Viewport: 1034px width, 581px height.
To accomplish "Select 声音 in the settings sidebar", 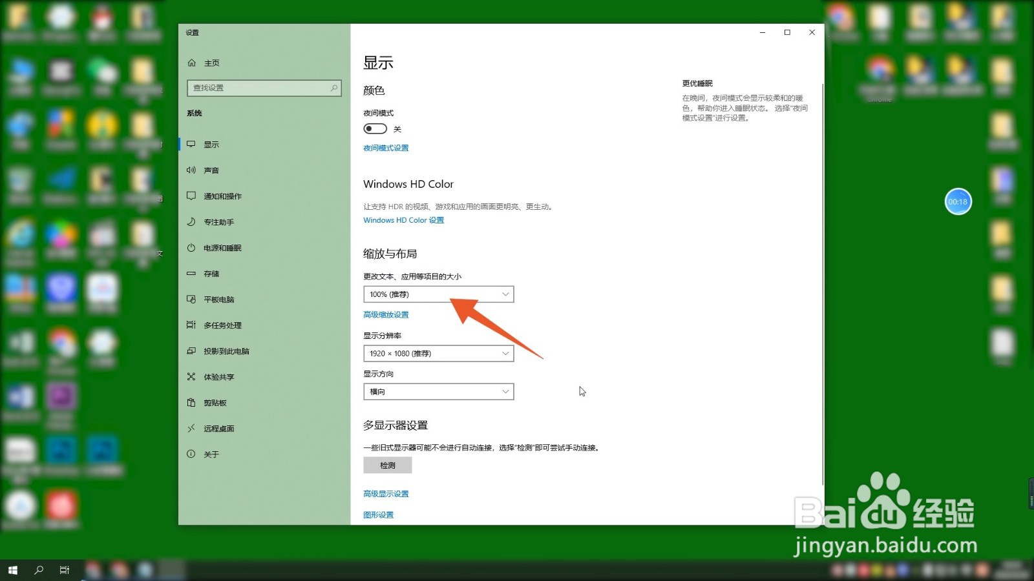I will 264,170.
